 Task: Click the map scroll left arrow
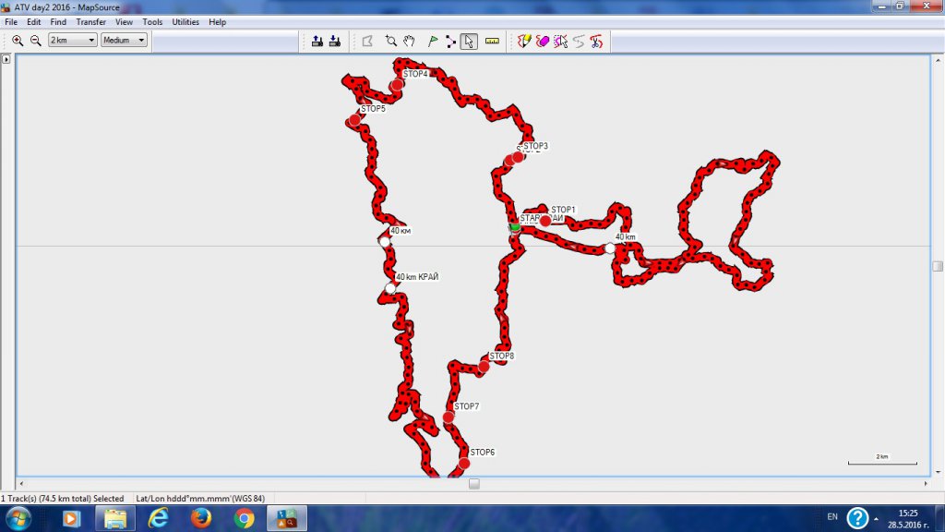click(22, 484)
